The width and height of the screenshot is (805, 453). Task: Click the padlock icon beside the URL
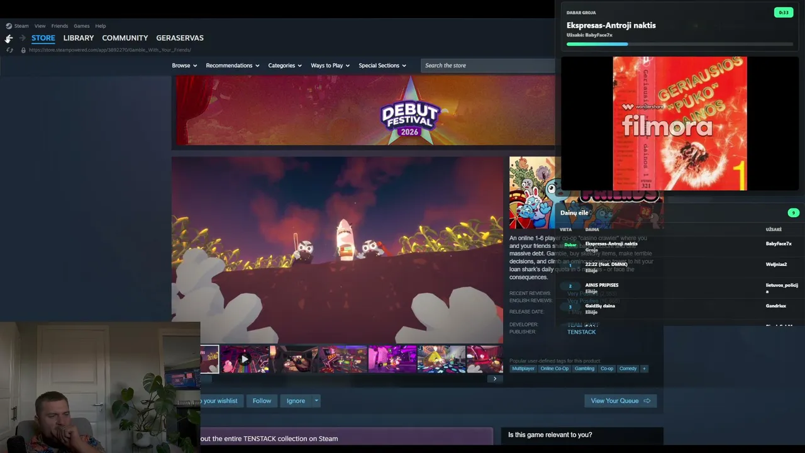(x=23, y=50)
